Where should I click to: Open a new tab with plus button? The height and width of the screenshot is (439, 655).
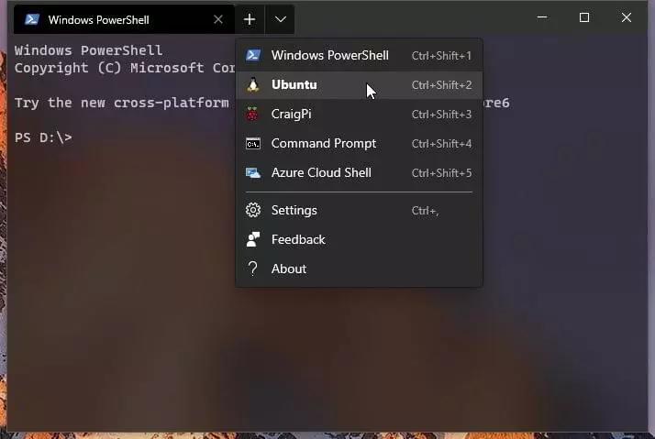click(250, 19)
